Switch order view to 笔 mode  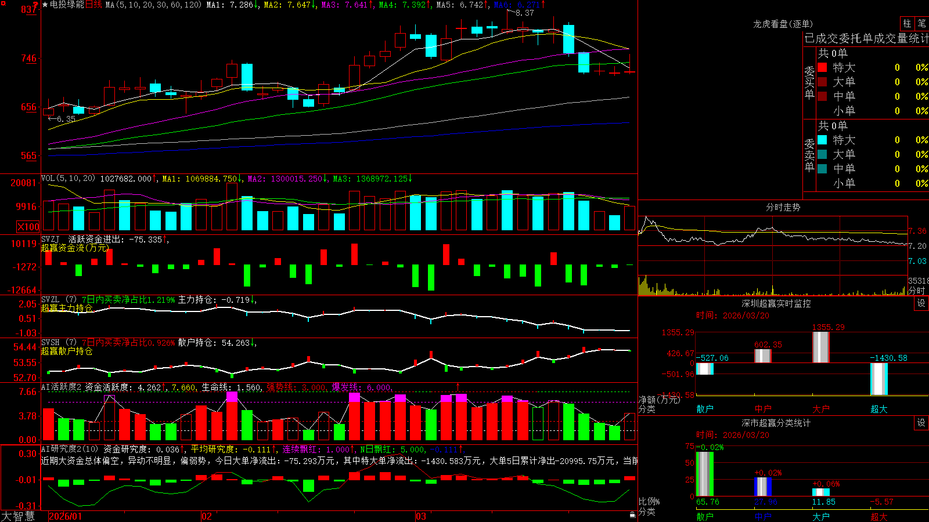(922, 23)
